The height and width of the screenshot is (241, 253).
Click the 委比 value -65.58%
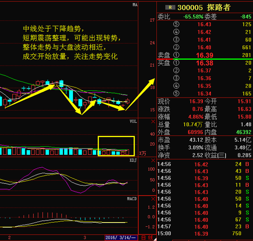[193, 16]
